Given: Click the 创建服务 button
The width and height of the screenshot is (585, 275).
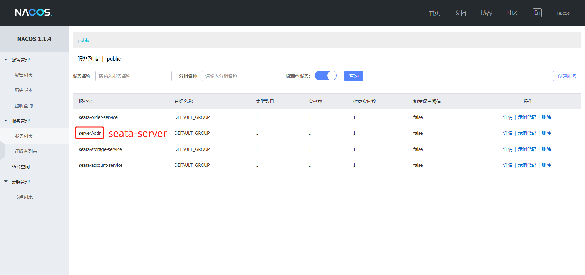Looking at the screenshot, I should click(x=567, y=76).
